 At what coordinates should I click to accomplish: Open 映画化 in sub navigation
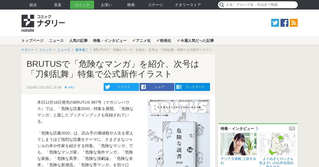coord(166,41)
